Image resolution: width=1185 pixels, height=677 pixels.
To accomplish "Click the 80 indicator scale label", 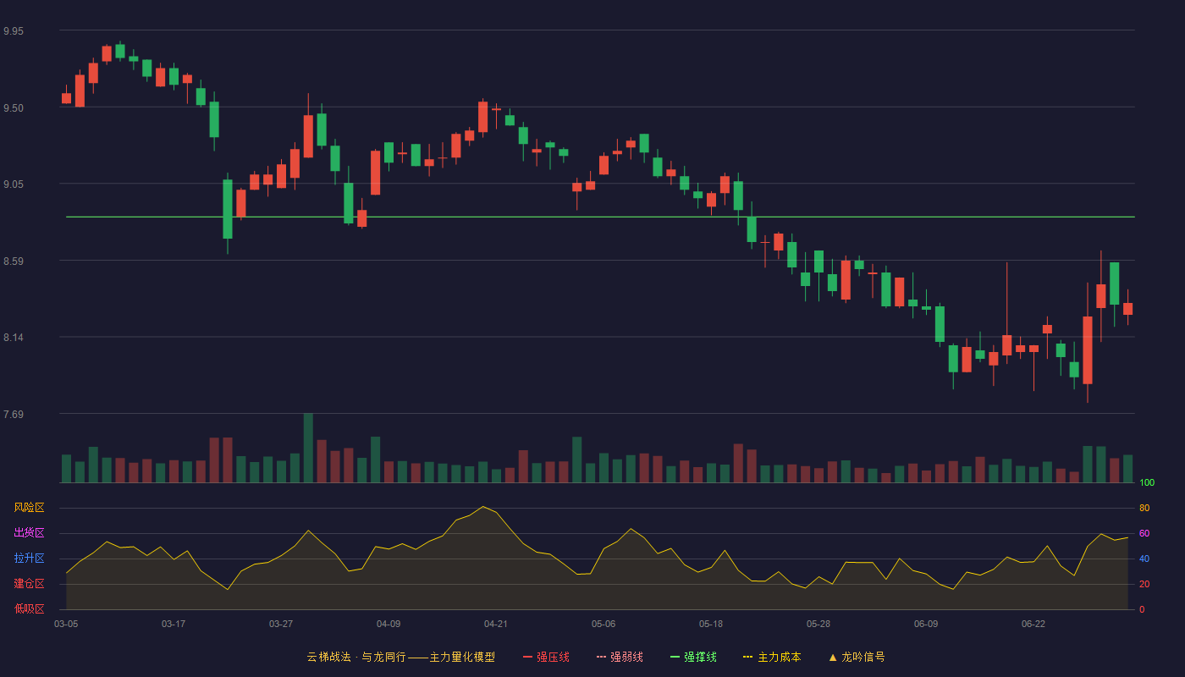I will point(1144,509).
